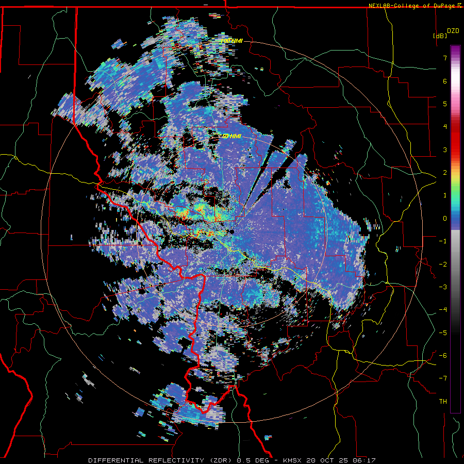Click the 06:17 timestamp in the caption

click(366, 460)
